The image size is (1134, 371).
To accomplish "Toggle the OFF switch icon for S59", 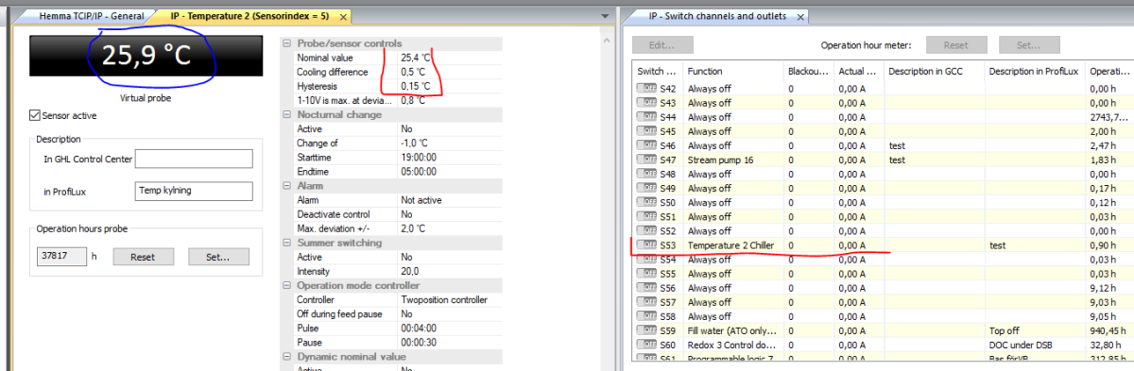I will pos(646,330).
